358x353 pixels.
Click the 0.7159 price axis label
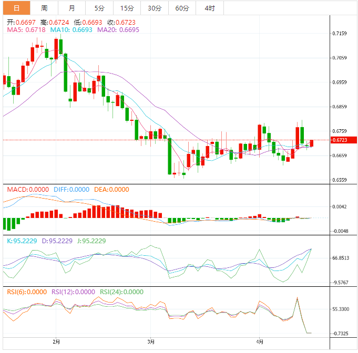(340, 34)
